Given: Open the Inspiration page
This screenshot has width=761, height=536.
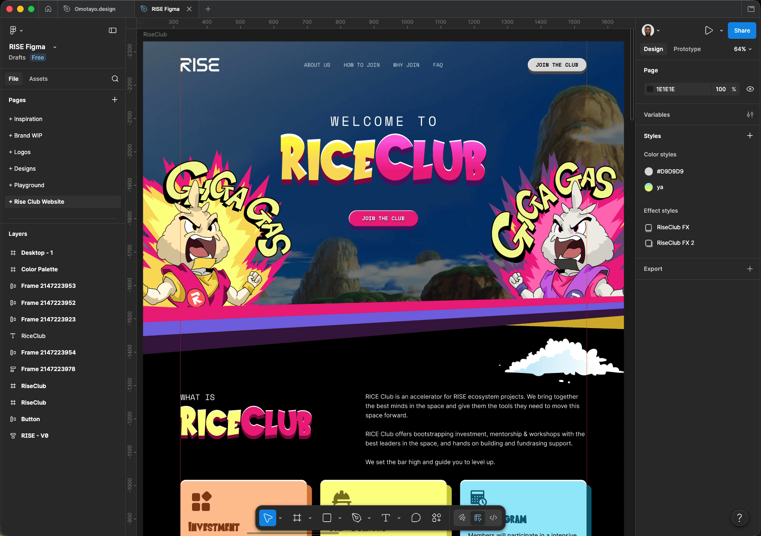Looking at the screenshot, I should coord(62,119).
